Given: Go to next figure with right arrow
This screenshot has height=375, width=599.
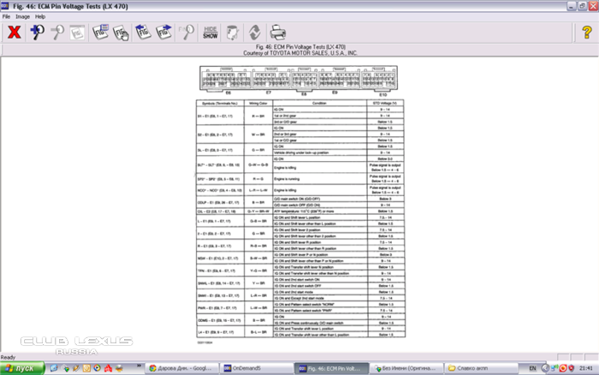Looking at the screenshot, I should pyautogui.click(x=163, y=33).
